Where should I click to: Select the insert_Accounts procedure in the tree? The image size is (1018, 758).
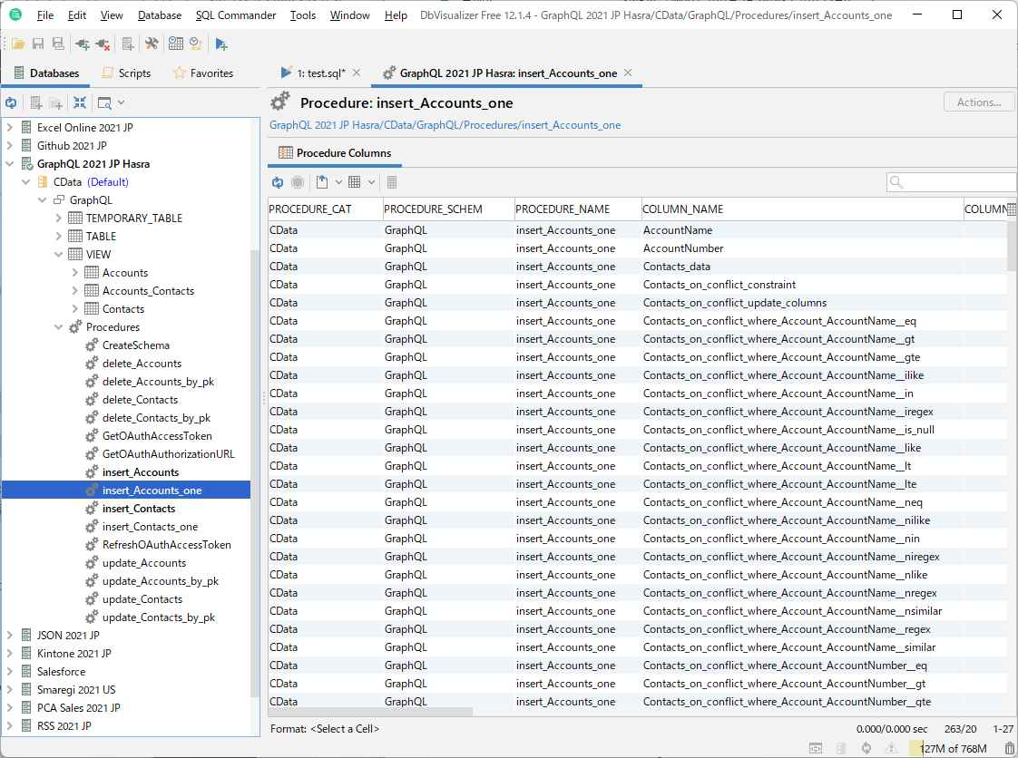141,472
